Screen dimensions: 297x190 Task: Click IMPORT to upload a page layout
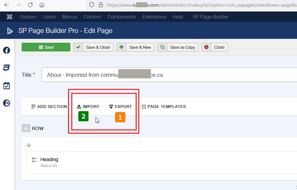(x=88, y=106)
